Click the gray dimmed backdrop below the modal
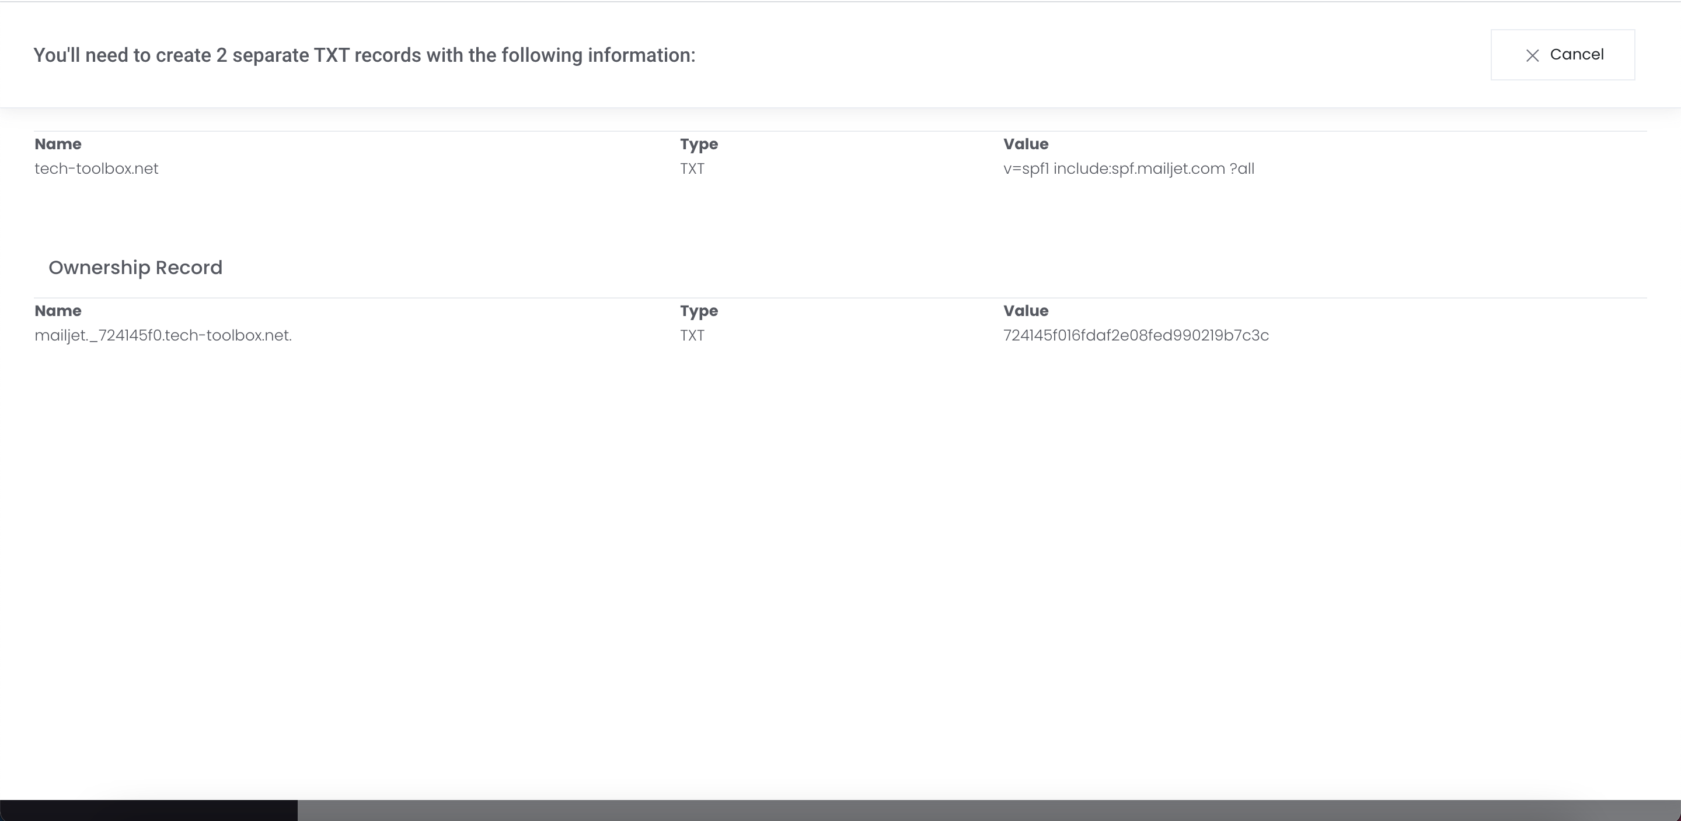This screenshot has height=821, width=1681. click(x=979, y=811)
